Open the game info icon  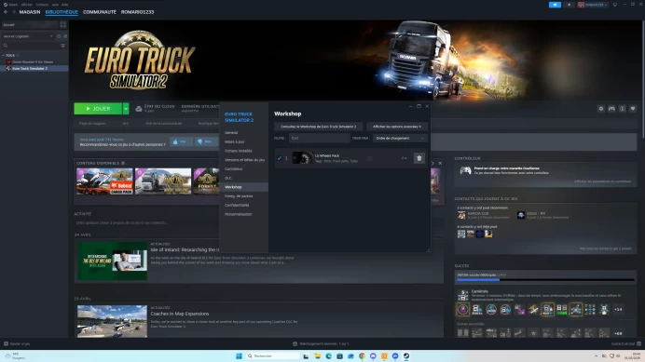pyautogui.click(x=623, y=109)
